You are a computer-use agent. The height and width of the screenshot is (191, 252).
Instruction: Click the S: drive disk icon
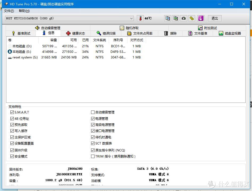(10, 58)
